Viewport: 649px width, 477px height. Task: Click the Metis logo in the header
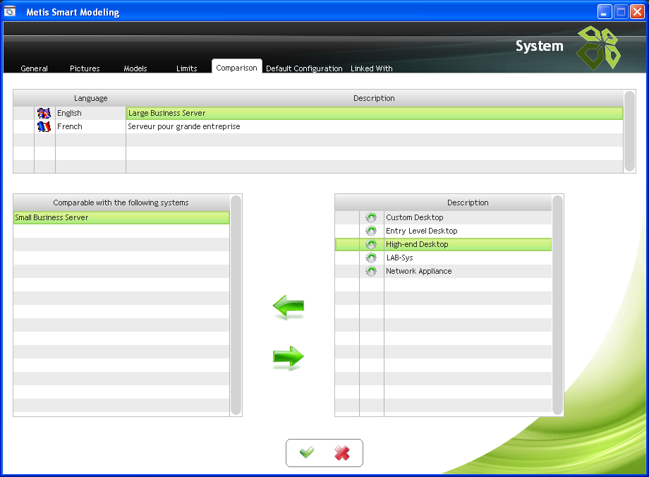pos(598,48)
